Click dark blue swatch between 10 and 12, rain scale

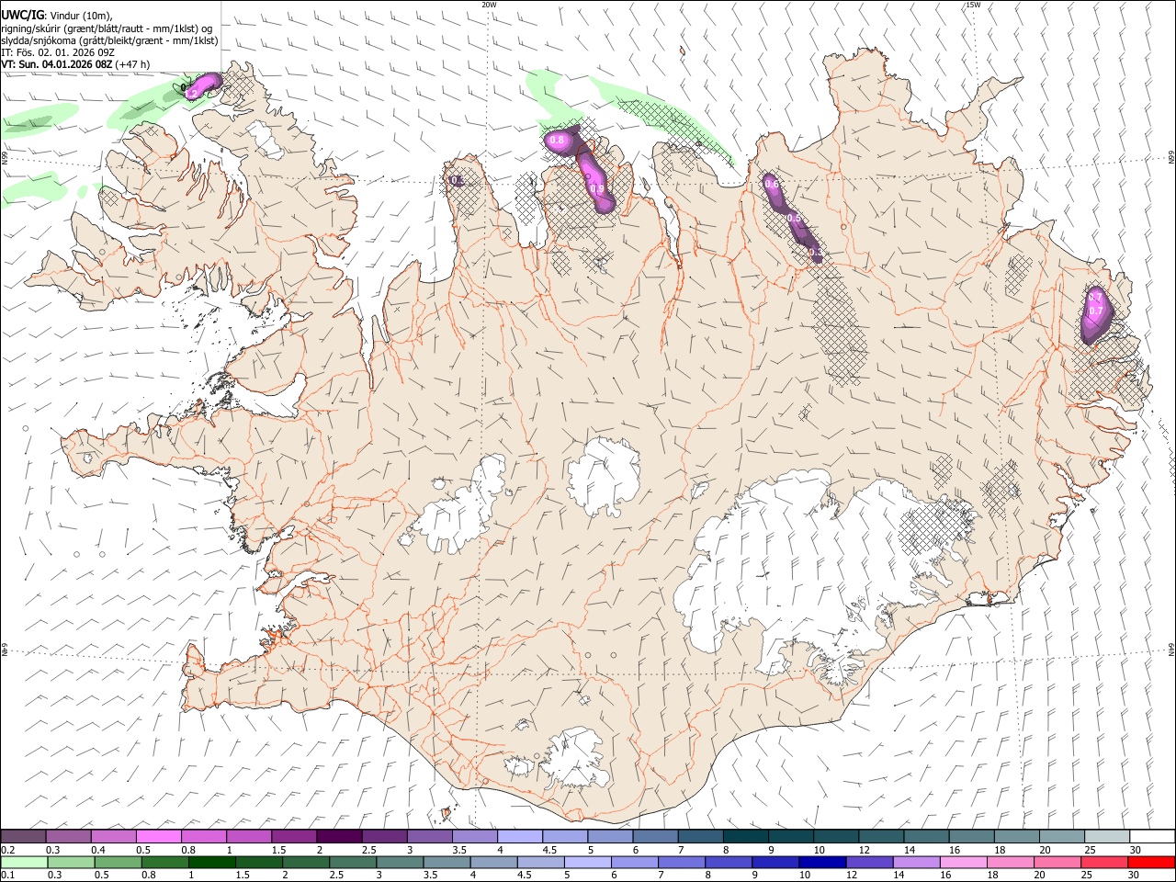(821, 862)
